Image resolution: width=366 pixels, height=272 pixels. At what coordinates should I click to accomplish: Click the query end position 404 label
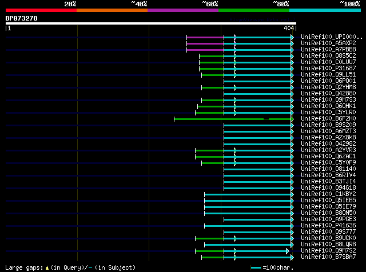pyautogui.click(x=289, y=28)
